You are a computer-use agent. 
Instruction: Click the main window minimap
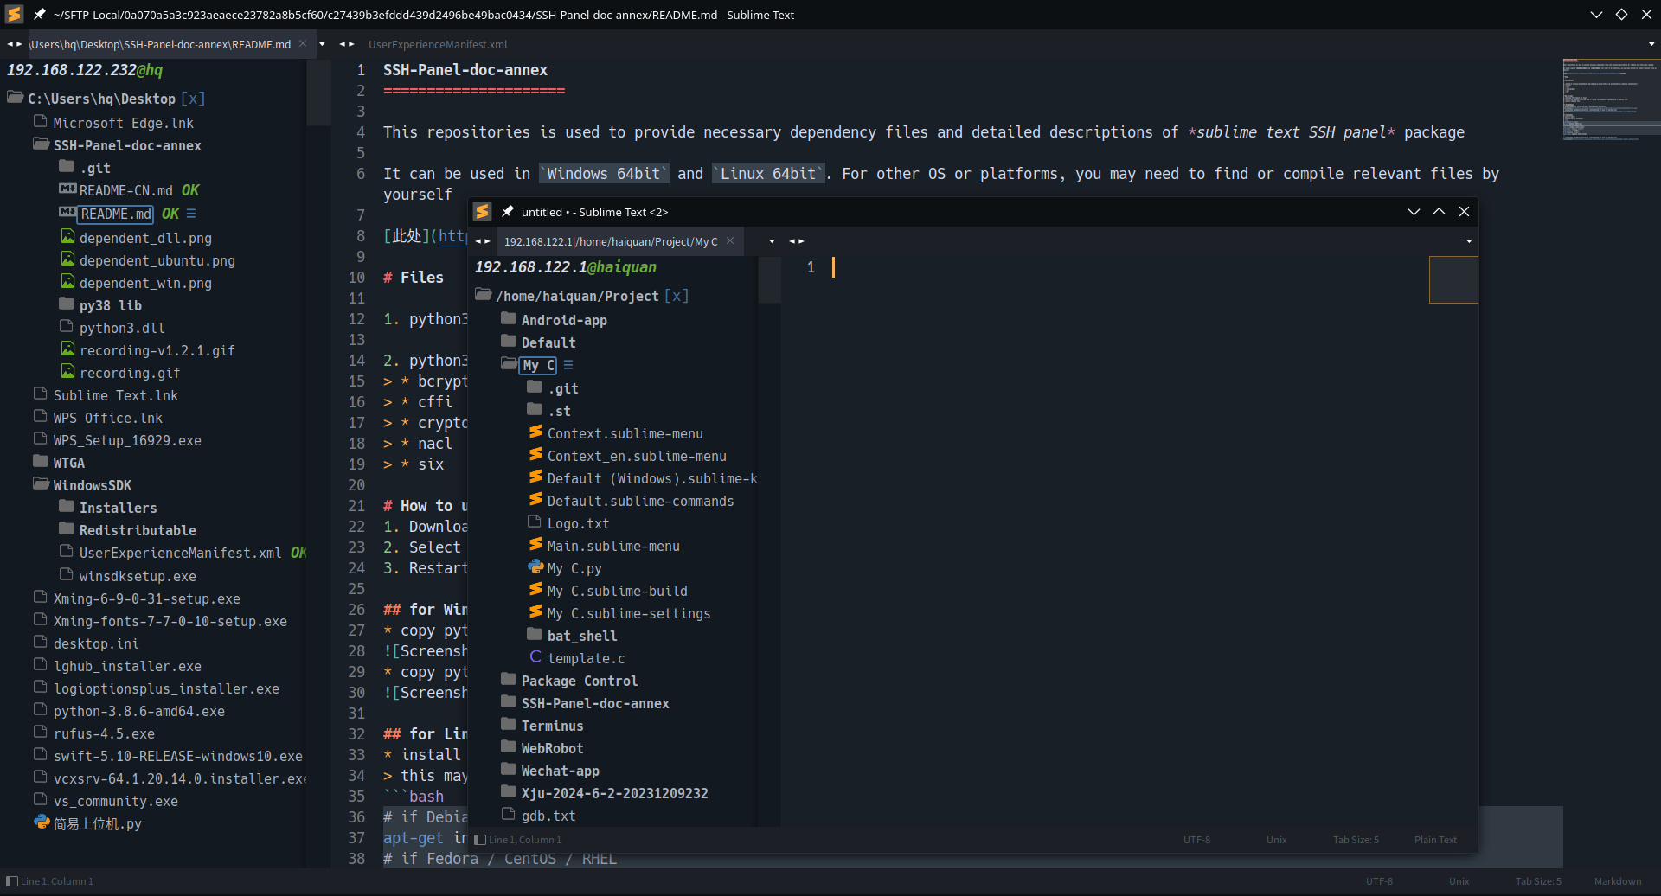[x=1611, y=99]
